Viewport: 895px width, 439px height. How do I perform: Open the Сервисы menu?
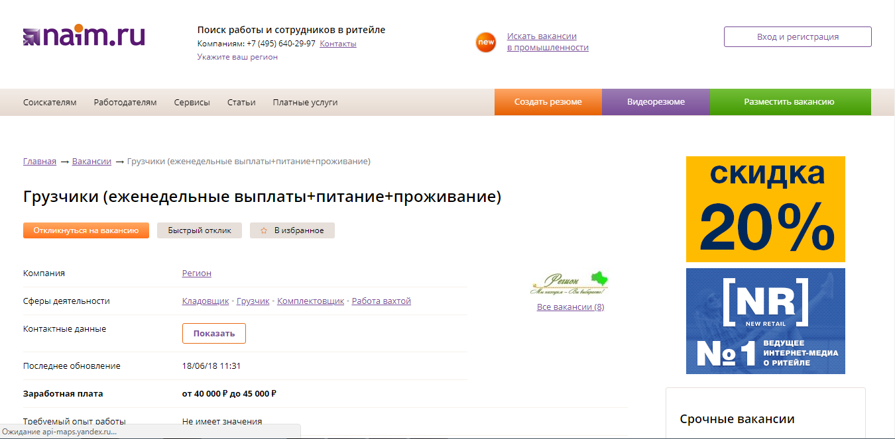(192, 102)
